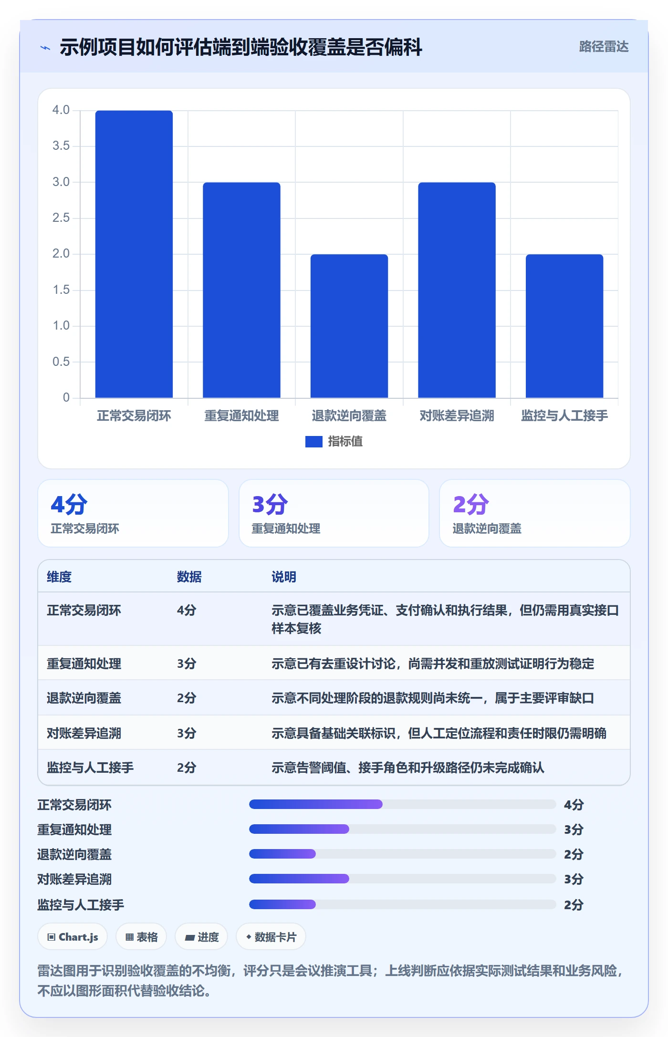Select the 数据卡片 tag chip

pos(271,937)
